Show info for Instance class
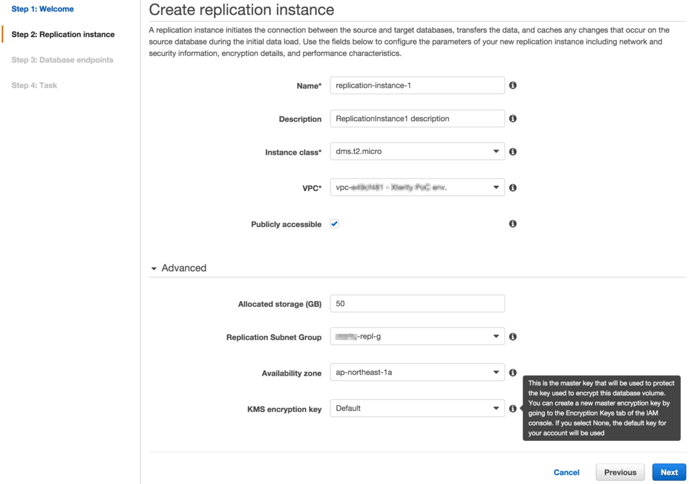Viewport: 689px width, 484px height. coord(512,151)
